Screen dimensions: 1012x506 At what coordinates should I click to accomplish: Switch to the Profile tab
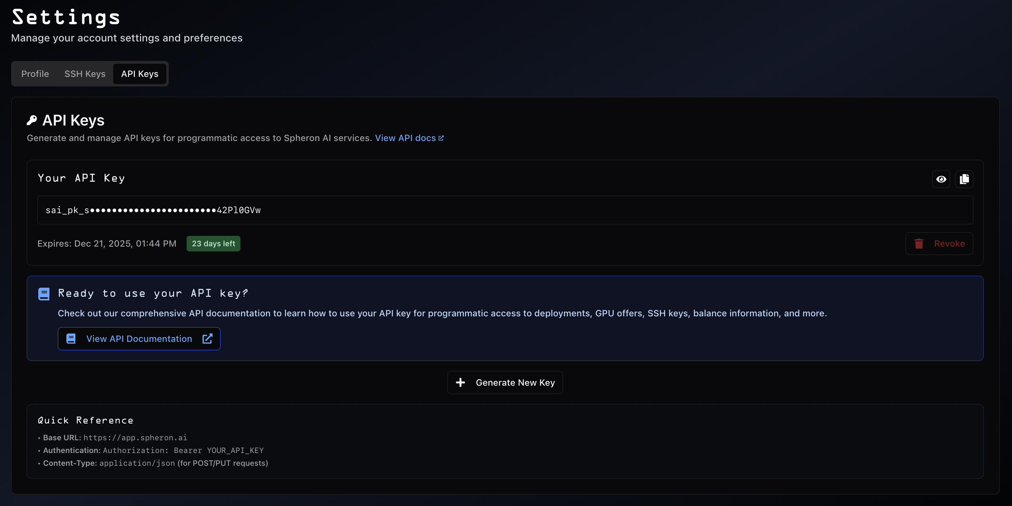pyautogui.click(x=35, y=74)
